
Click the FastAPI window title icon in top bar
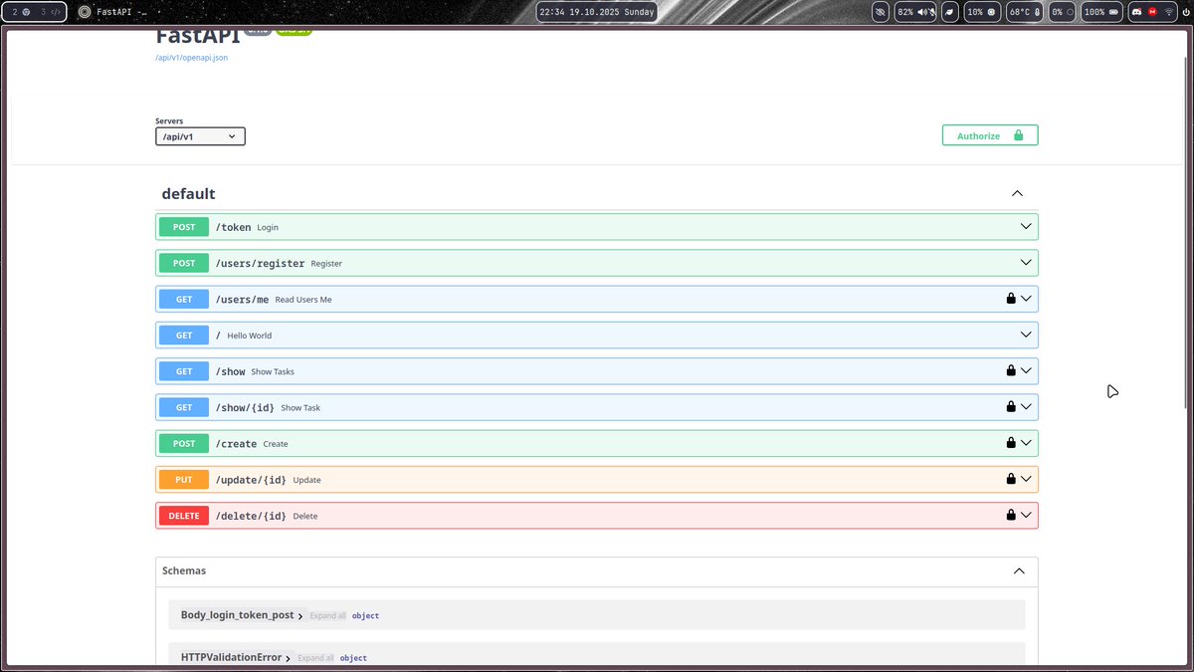85,12
